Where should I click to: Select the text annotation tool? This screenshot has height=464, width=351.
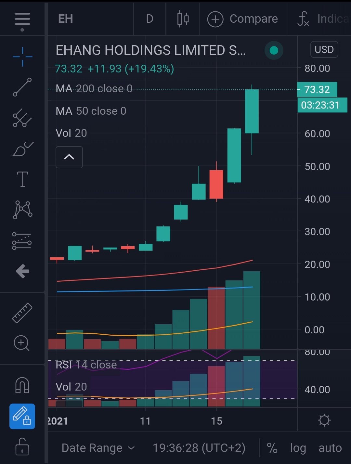point(22,179)
